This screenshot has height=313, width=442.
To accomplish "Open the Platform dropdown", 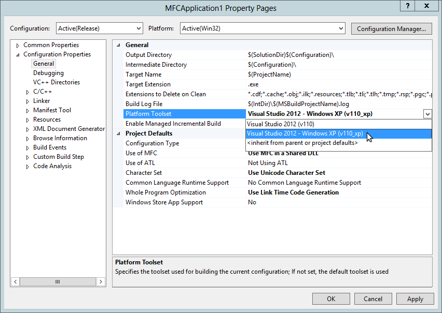I will (x=340, y=28).
